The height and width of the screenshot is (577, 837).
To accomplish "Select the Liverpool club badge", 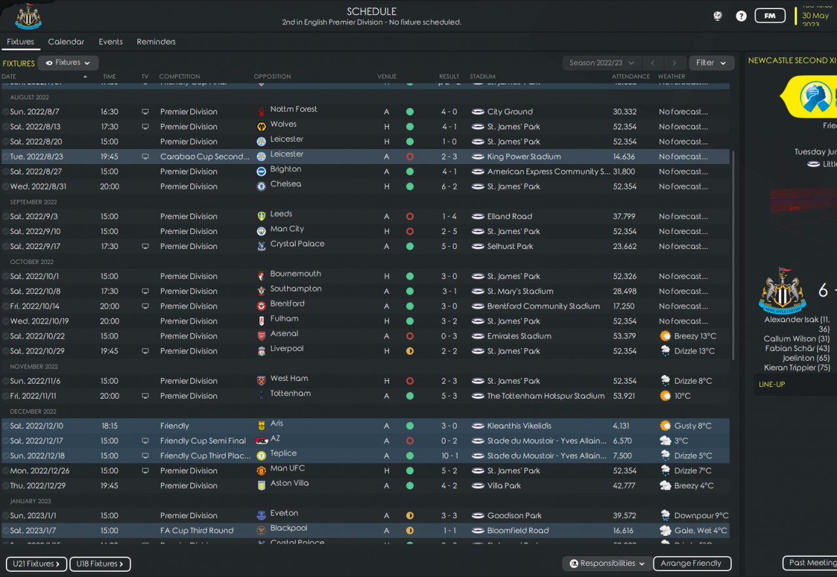I will coord(262,351).
